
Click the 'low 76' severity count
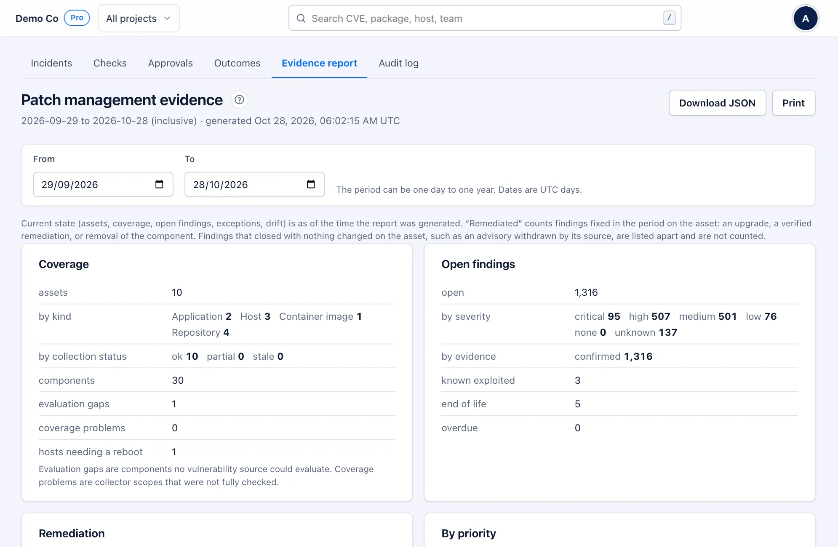[x=761, y=316]
